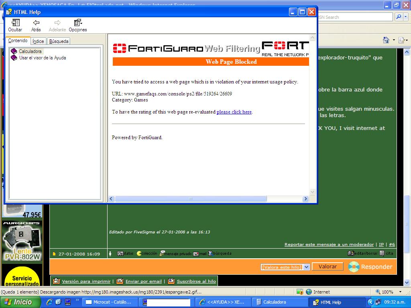The width and height of the screenshot is (411, 308).
Task: Click the email icon beside Enviar por email
Action: tap(120, 281)
